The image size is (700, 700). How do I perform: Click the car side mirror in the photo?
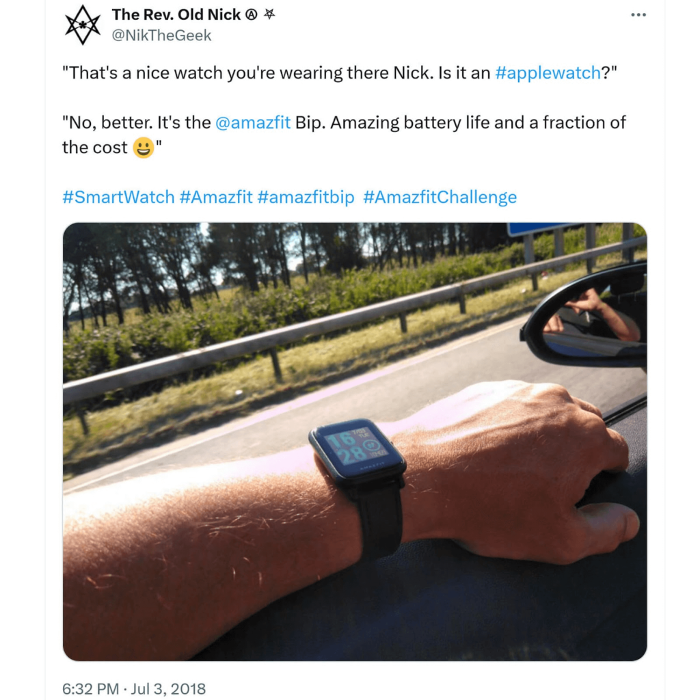point(586,317)
